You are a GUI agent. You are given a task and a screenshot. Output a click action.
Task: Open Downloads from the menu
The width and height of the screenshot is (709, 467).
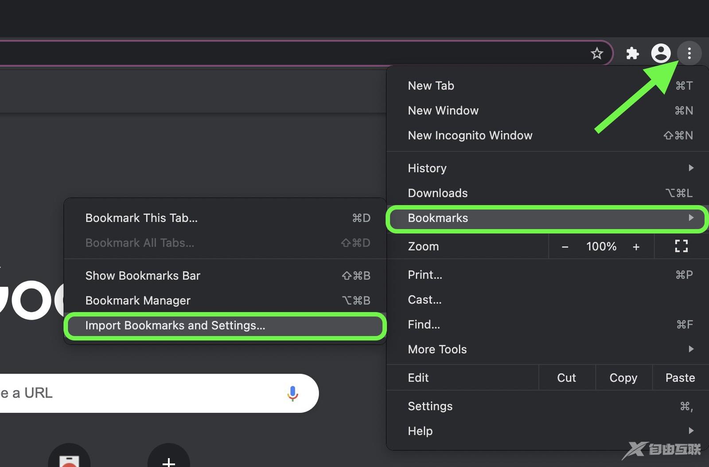pyautogui.click(x=548, y=193)
